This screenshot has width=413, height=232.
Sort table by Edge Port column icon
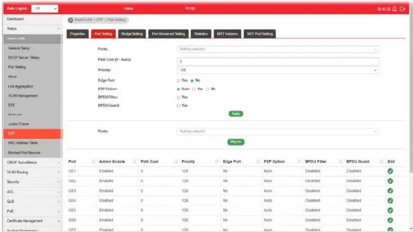(258, 161)
